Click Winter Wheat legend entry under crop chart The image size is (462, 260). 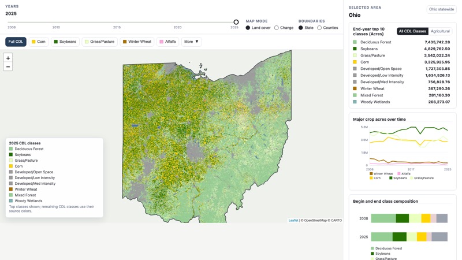click(381, 174)
